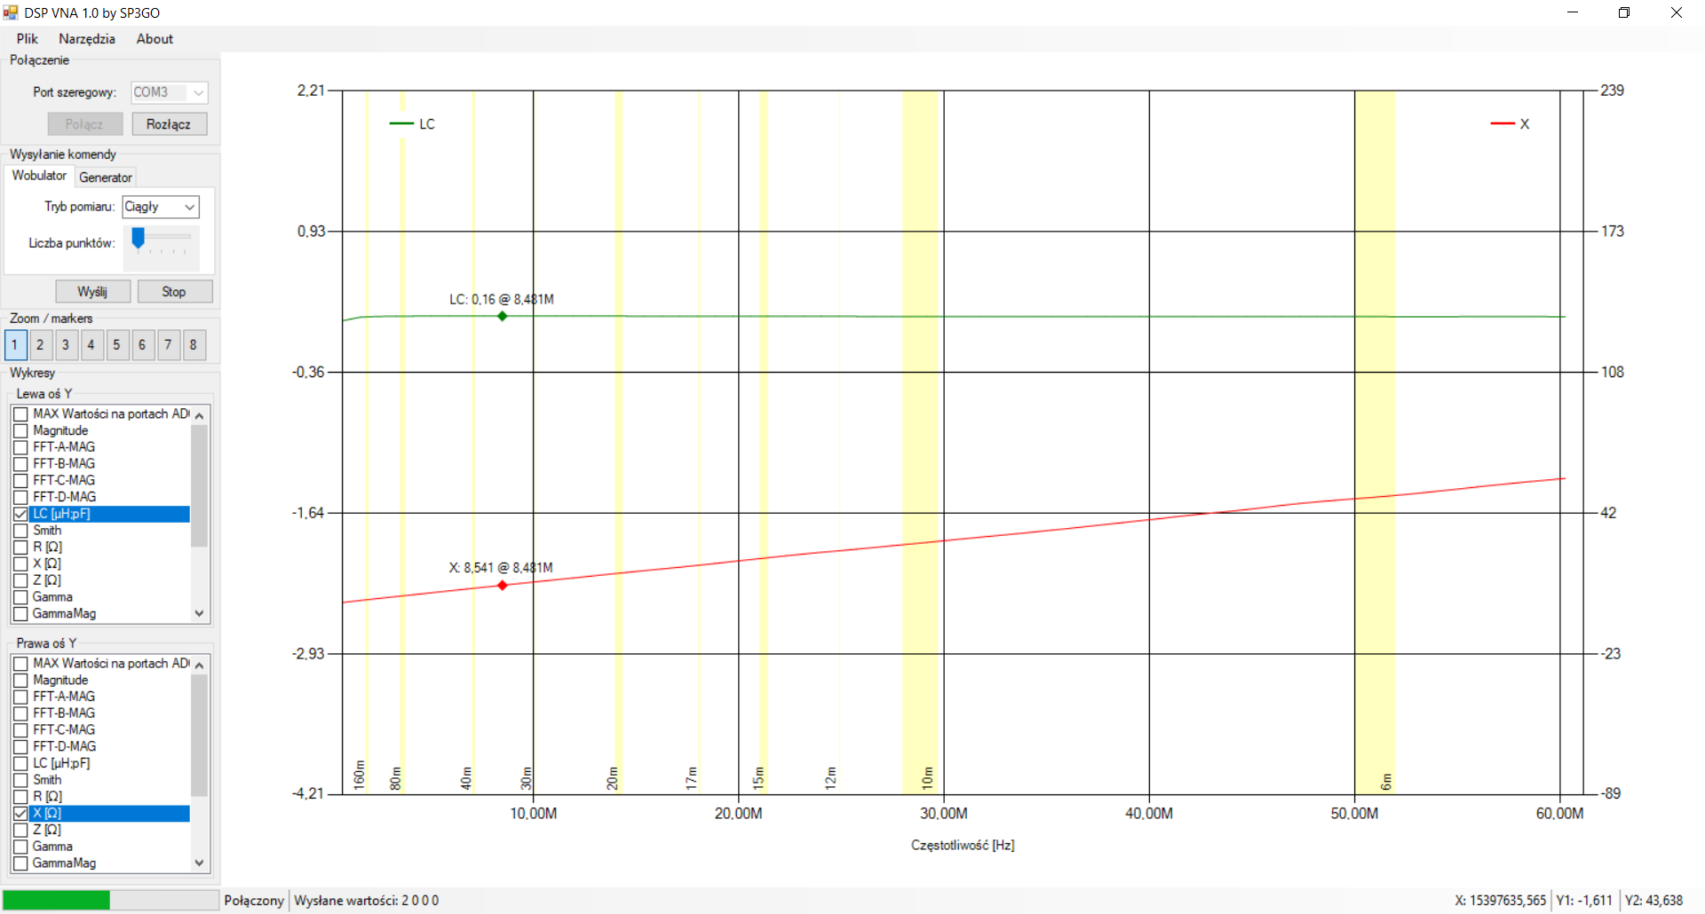Click the red X marker diamond on chart
The width and height of the screenshot is (1705, 914).
pyautogui.click(x=503, y=586)
